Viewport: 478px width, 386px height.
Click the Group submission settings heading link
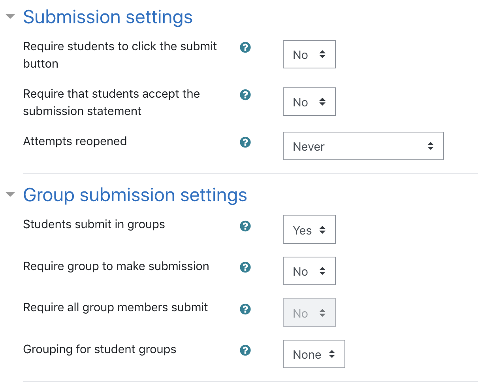pos(135,195)
